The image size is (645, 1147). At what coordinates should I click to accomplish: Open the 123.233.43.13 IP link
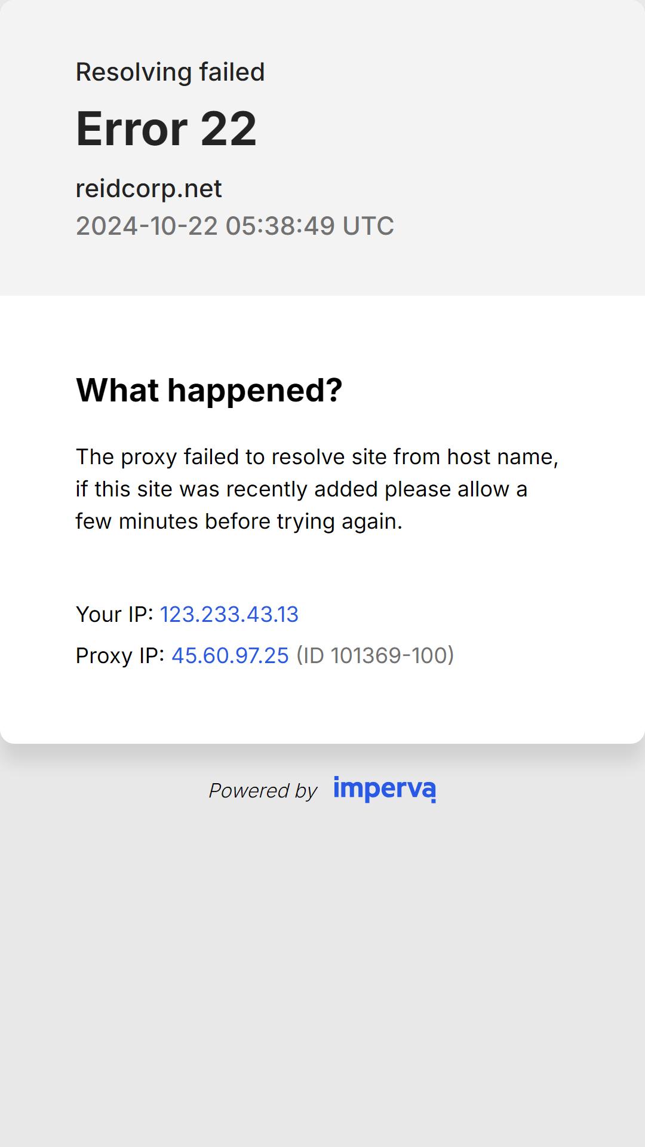click(x=229, y=614)
